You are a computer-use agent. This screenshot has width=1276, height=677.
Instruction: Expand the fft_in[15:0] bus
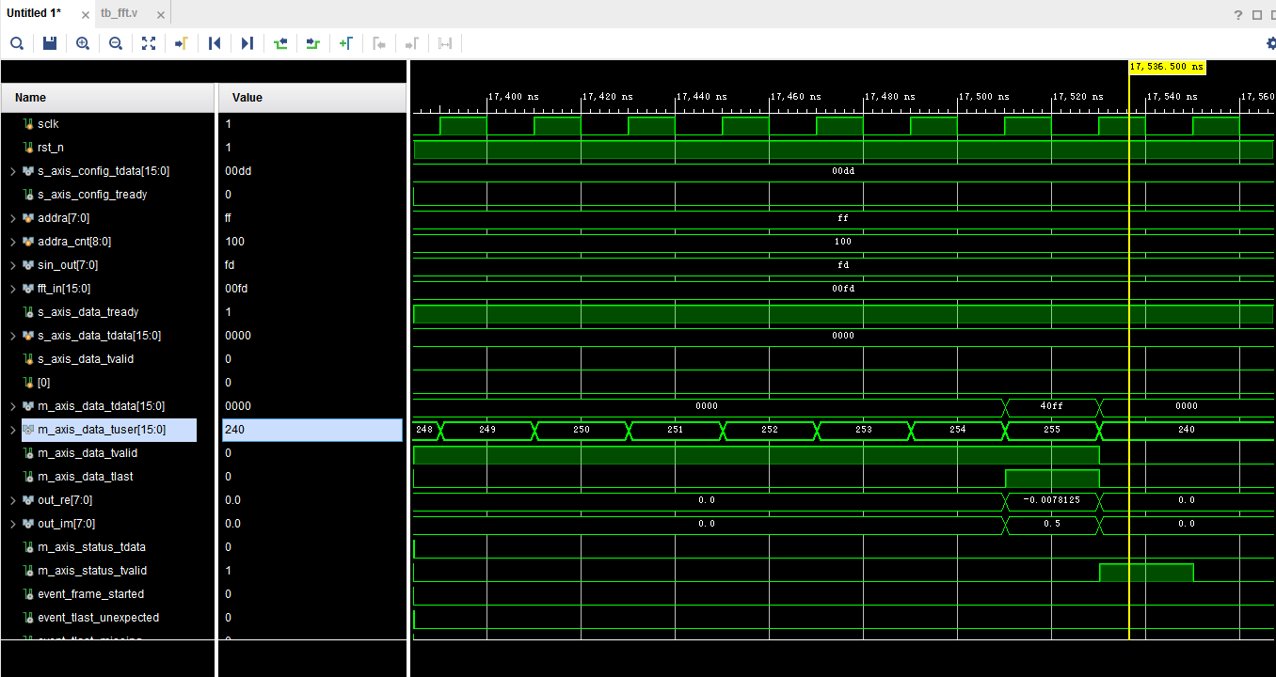(x=12, y=289)
